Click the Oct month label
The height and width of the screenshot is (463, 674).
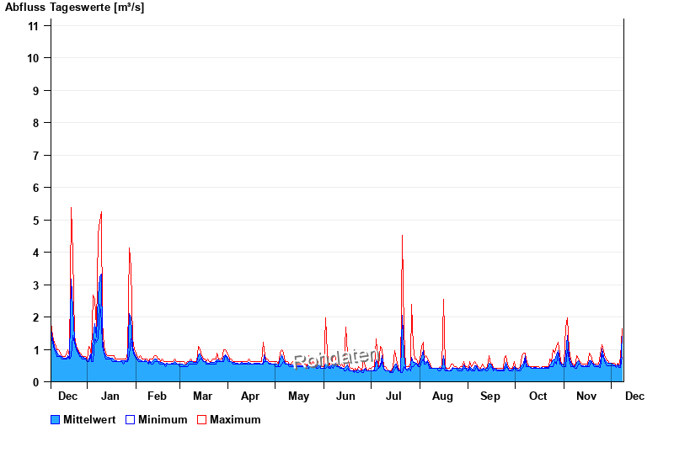coord(538,396)
